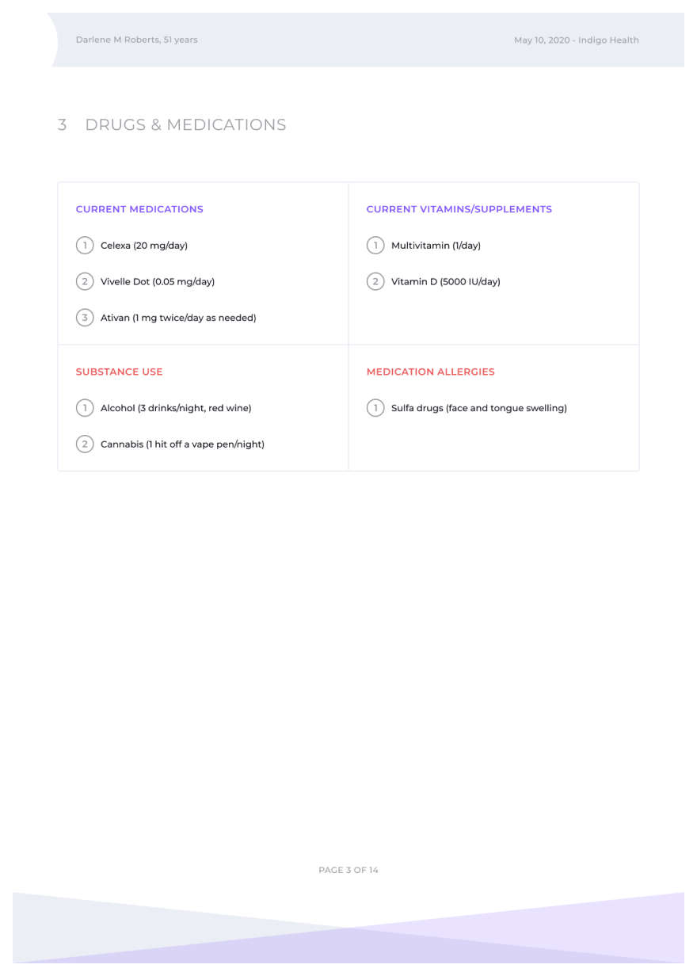Select the Ativan medication entry text
Viewport: 697px width, 976px height.
click(x=178, y=318)
